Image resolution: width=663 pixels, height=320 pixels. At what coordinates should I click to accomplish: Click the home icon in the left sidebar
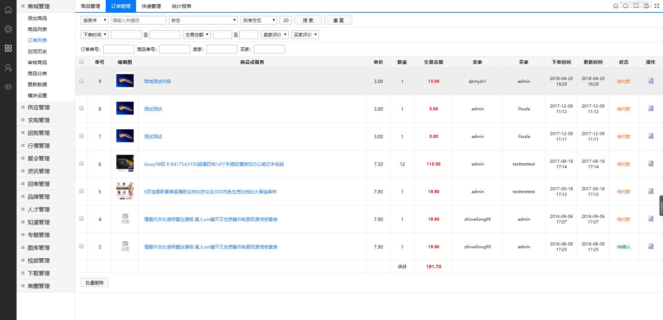(8, 10)
